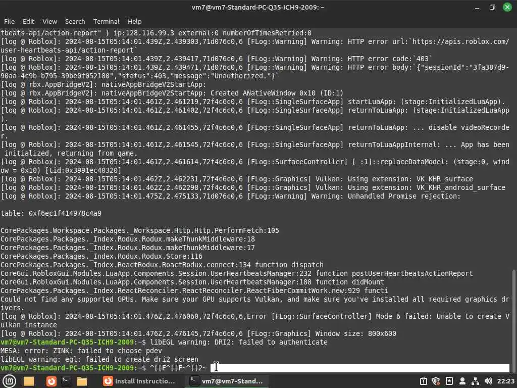Minimize the terminal window

(477, 7)
